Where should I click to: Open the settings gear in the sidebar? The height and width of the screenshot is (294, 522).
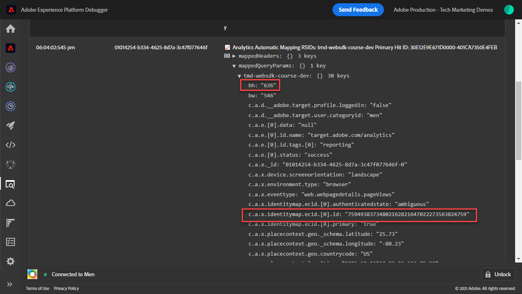coord(11,261)
